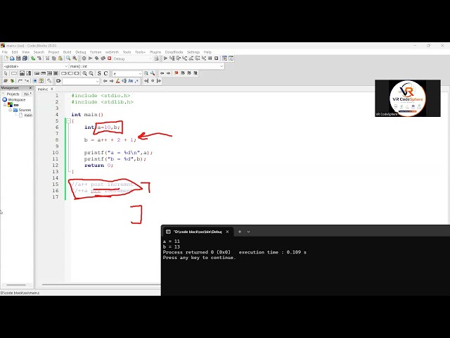Click the highlighter pen icon
Viewport: 450px width, 338px height.
[x=117, y=81]
